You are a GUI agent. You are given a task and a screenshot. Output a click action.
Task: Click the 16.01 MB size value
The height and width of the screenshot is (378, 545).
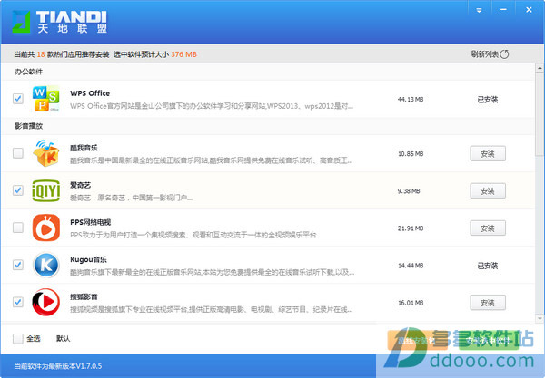[x=411, y=303]
